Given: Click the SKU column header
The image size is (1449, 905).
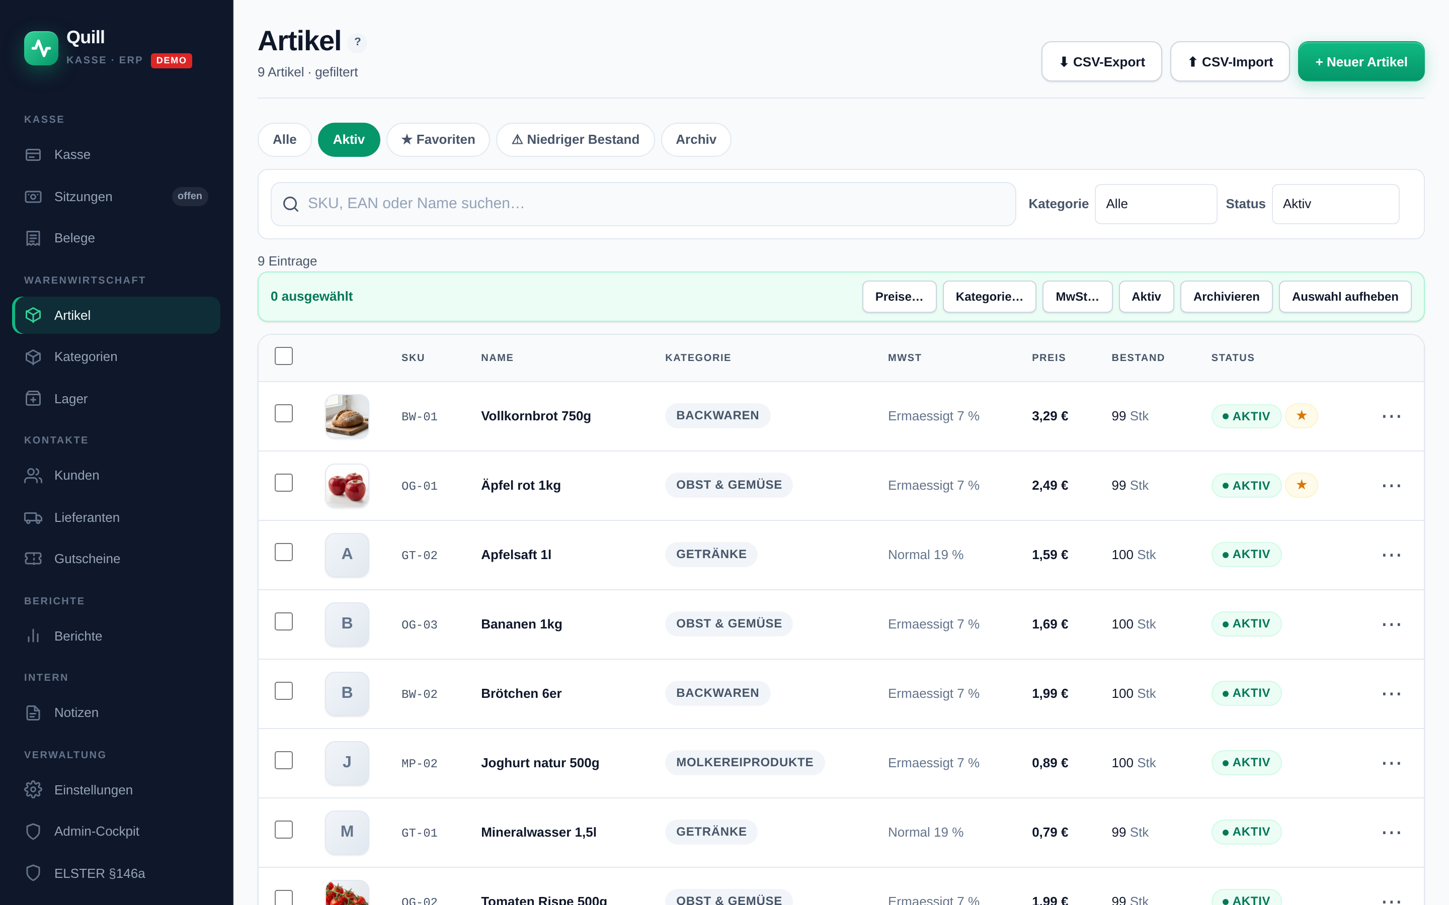Looking at the screenshot, I should point(413,357).
